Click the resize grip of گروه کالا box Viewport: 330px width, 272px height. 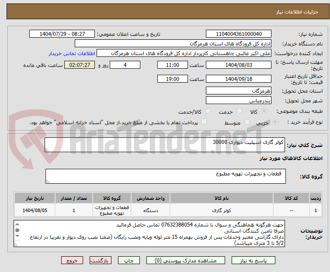coord(48,181)
